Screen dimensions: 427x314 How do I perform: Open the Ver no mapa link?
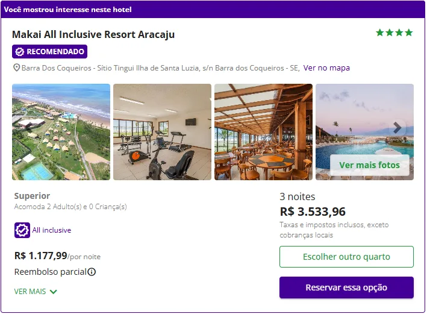(x=326, y=68)
